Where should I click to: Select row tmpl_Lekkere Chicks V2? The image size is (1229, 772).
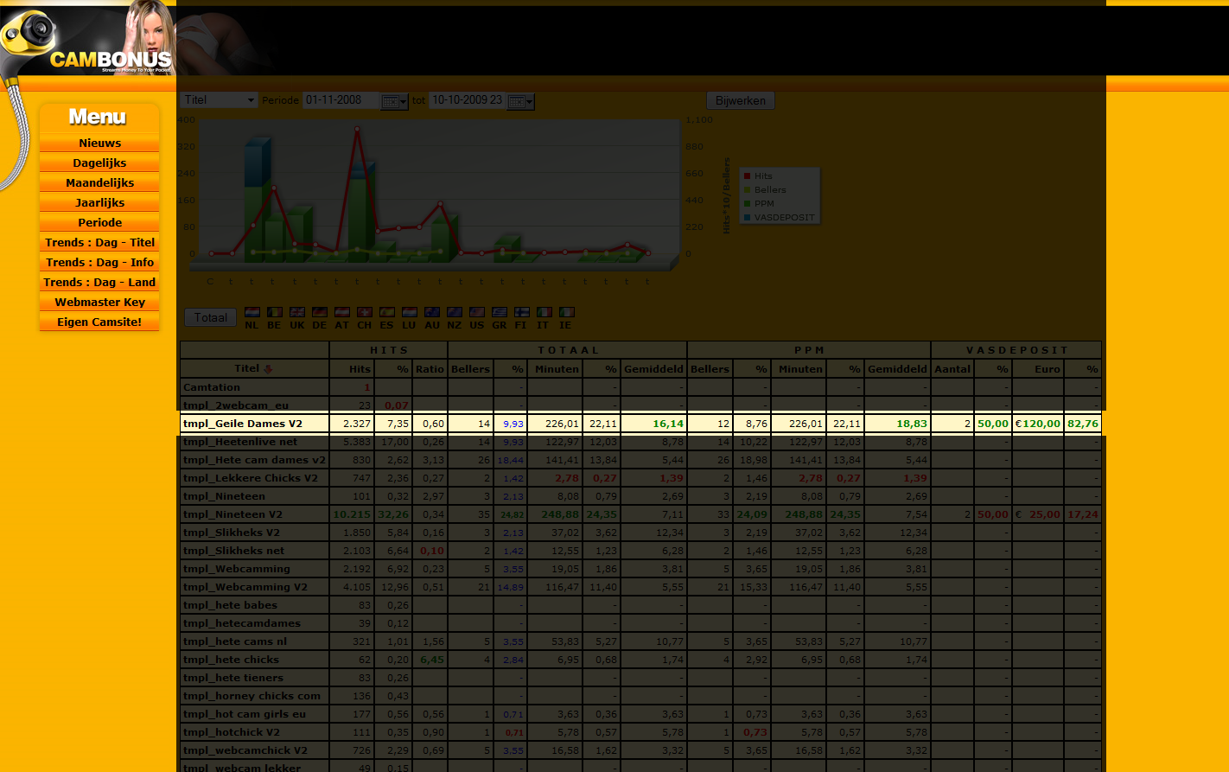640,478
